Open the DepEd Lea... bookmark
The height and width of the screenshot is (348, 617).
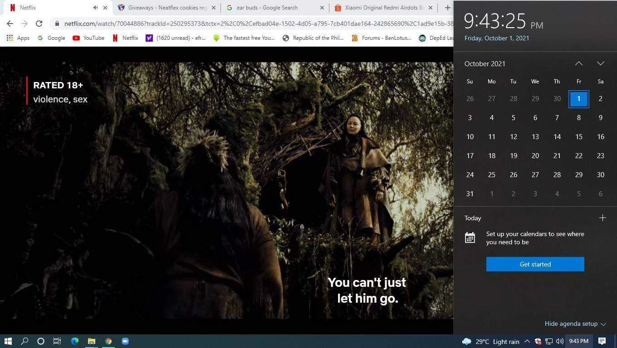click(x=436, y=38)
